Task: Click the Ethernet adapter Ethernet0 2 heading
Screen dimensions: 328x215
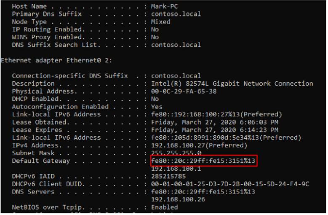Action: pyautogui.click(x=56, y=60)
